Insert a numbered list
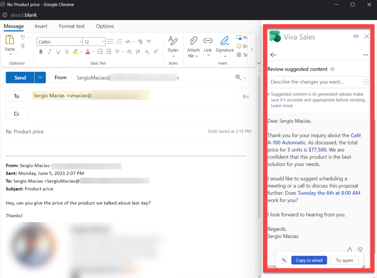The height and width of the screenshot is (278, 377). click(119, 42)
